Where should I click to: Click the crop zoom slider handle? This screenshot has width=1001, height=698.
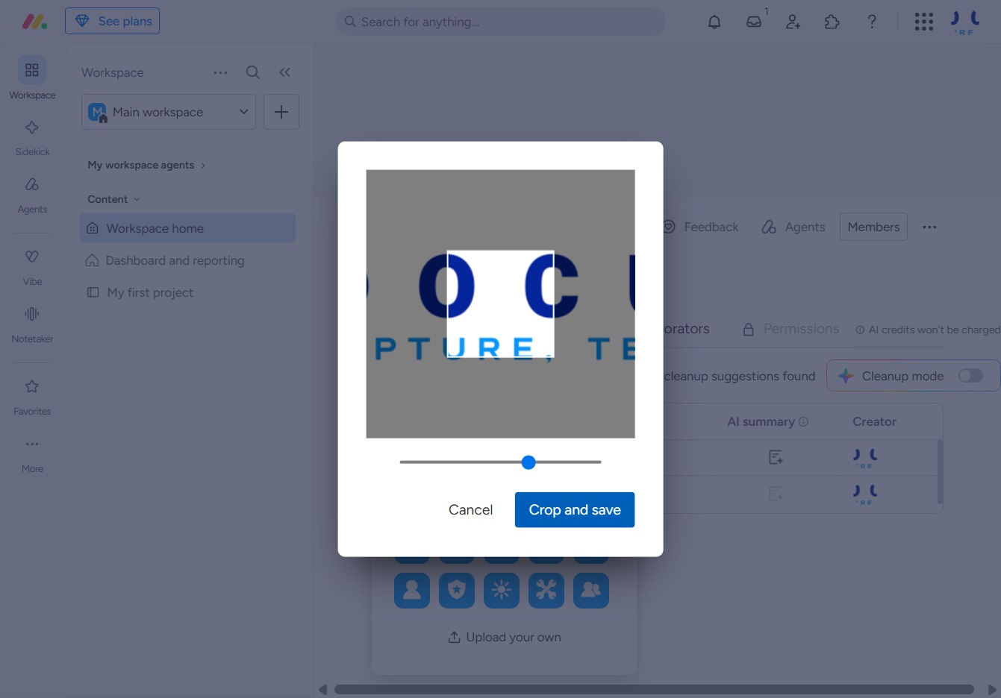(528, 462)
